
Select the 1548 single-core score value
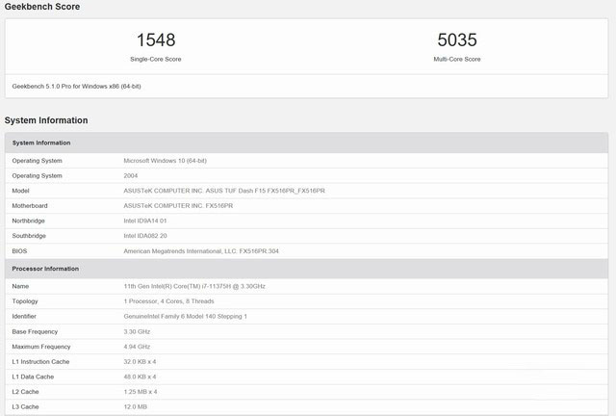[x=156, y=40]
